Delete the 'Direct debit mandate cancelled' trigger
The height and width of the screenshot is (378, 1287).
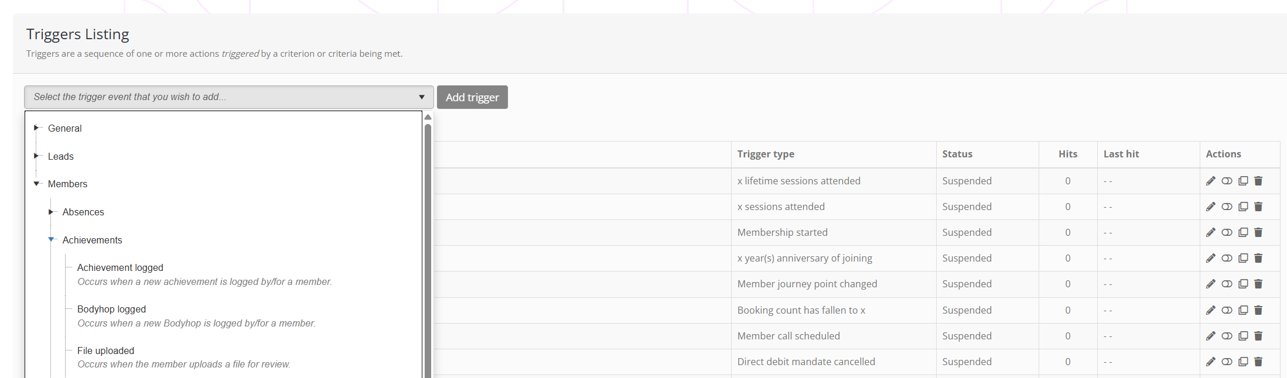[1258, 362]
